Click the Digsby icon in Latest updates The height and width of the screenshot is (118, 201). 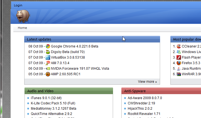48,52
